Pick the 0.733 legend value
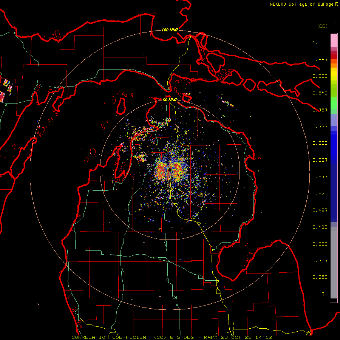The width and height of the screenshot is (340, 340). (320, 127)
